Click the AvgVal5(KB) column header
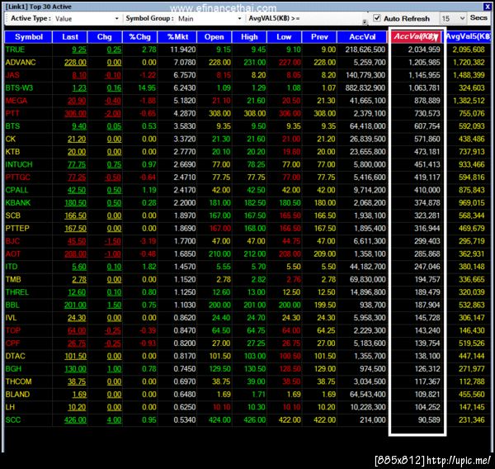495x469 pixels. coord(468,36)
